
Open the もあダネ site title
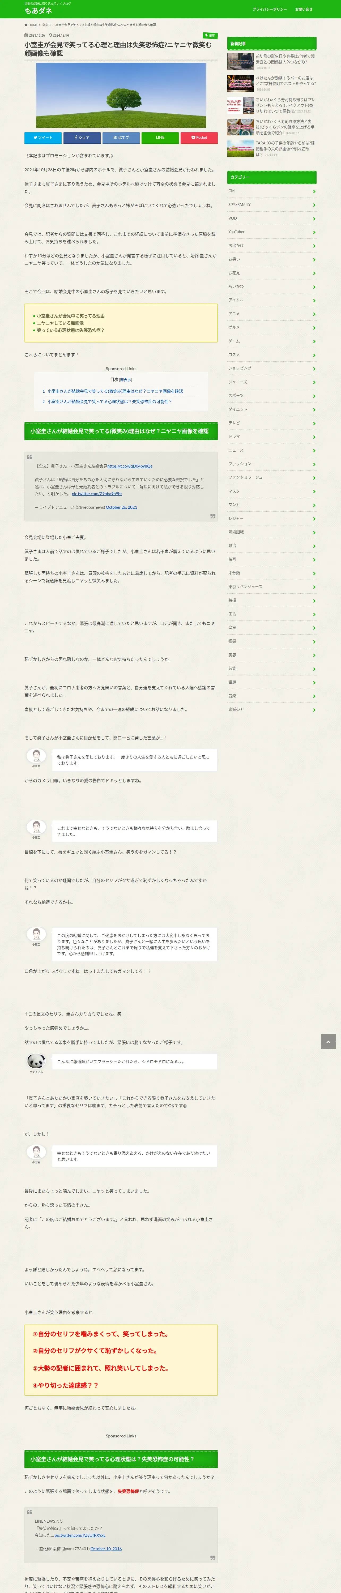tap(38, 11)
